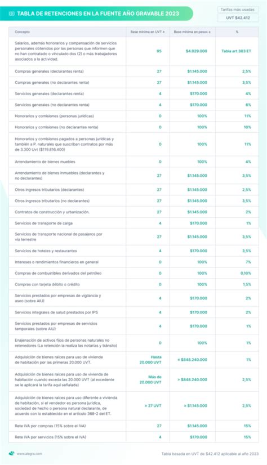Select the Tarifas más usadas label
267x465 pixels.
(x=237, y=10)
